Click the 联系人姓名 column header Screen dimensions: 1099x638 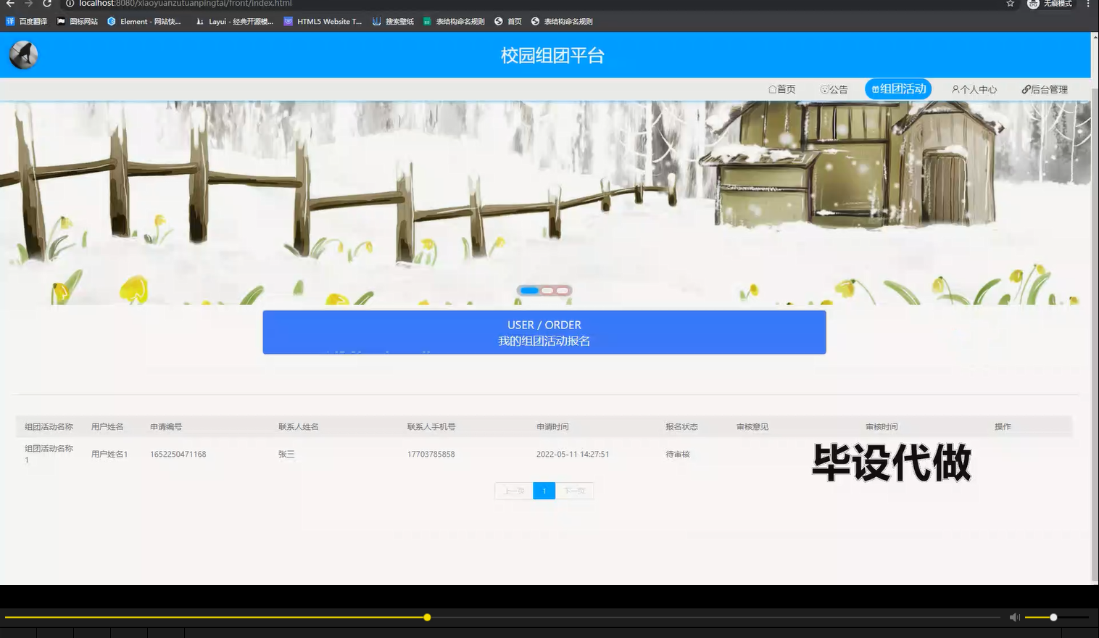(x=299, y=426)
